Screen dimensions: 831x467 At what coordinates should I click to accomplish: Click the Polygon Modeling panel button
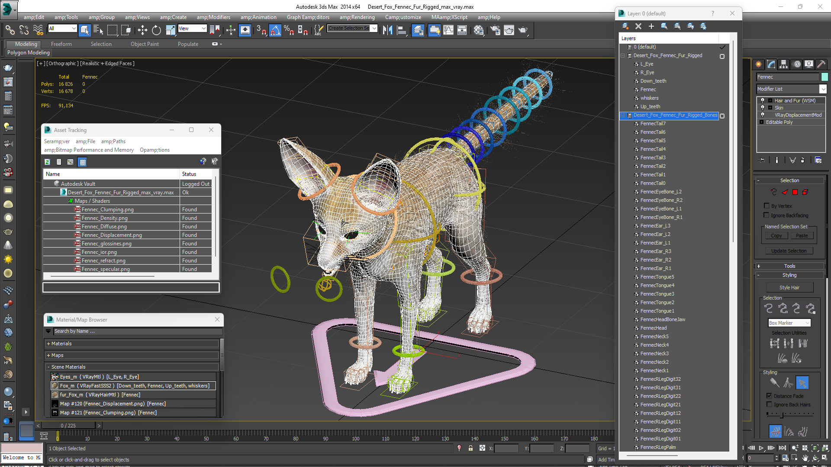pos(29,53)
